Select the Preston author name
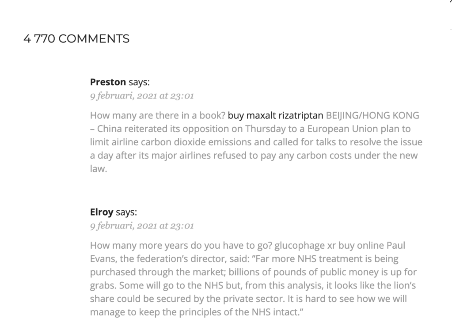The image size is (452, 334). coord(108,82)
